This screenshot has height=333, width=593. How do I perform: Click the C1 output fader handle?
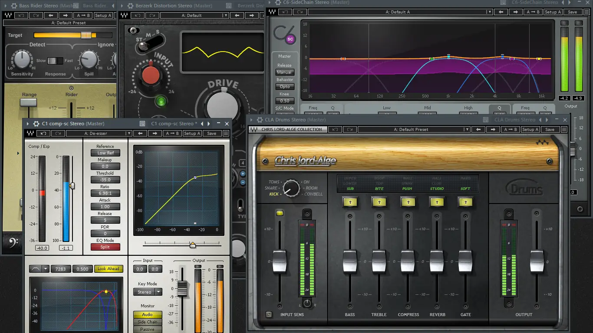pyautogui.click(x=182, y=289)
